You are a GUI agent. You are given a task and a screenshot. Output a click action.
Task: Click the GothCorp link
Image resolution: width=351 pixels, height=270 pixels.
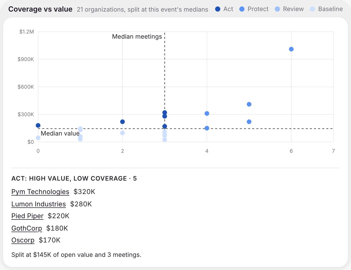point(27,228)
